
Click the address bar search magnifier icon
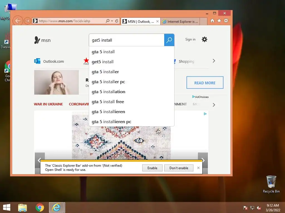[108, 21]
